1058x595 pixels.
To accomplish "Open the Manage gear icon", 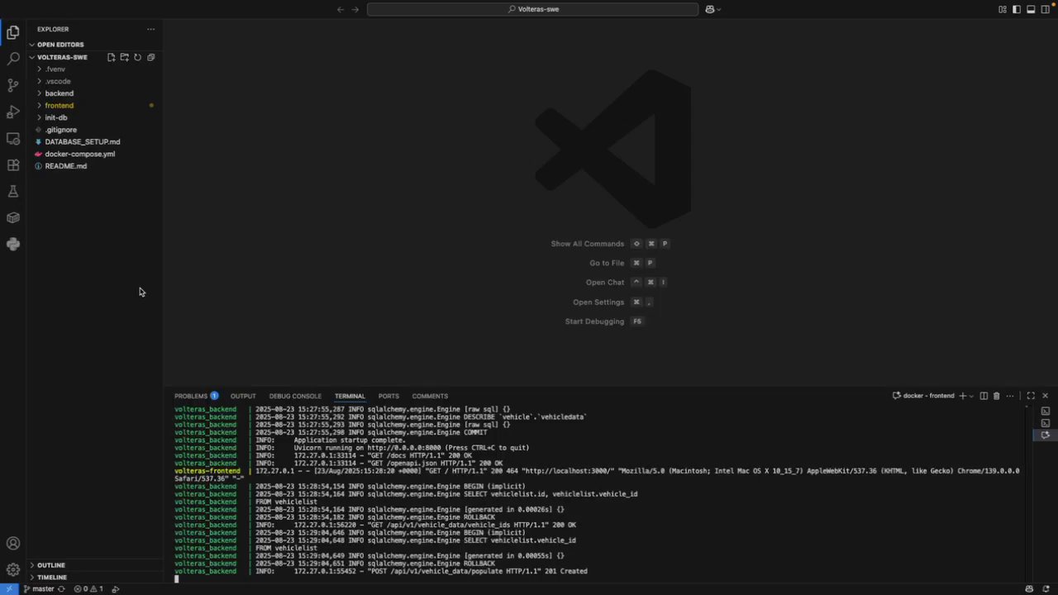I will coord(12,570).
